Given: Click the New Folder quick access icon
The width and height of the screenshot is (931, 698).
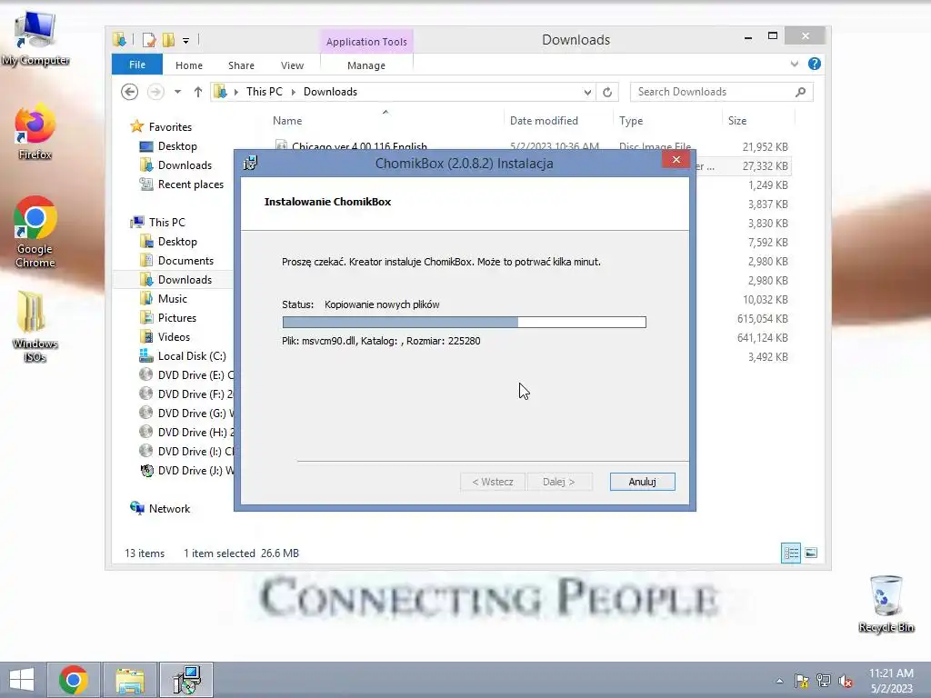Looking at the screenshot, I should (168, 40).
